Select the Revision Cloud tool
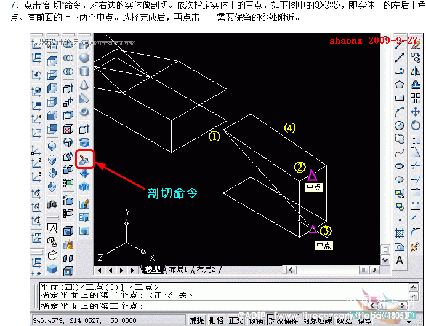 coord(400,139)
